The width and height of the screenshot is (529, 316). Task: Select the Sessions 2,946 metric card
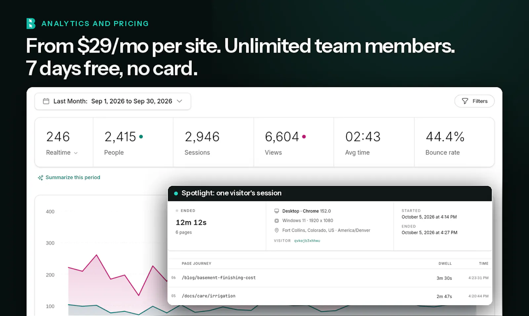(213, 142)
